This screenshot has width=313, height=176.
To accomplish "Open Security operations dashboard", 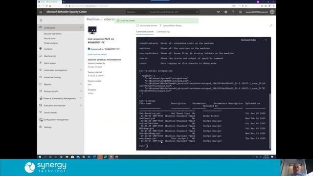I will click(x=52, y=34).
